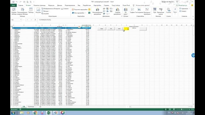Select the Примеры sheet tab
Screen dimensions: 205x115
click(31, 107)
